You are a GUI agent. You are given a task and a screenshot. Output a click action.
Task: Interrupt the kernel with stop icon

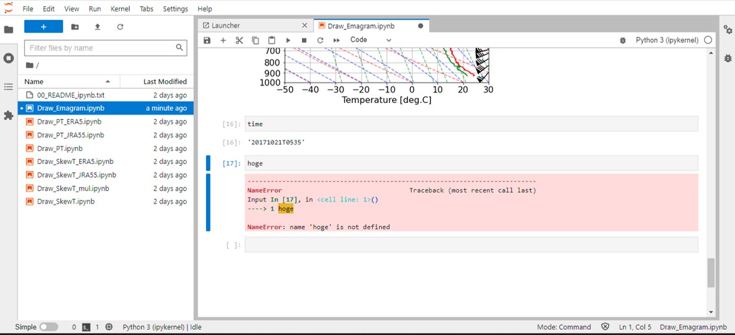(304, 41)
